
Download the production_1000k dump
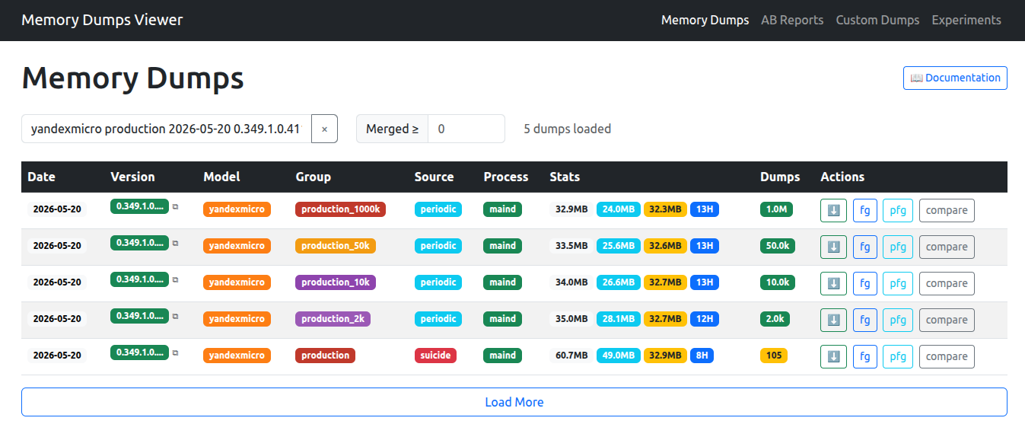[833, 210]
